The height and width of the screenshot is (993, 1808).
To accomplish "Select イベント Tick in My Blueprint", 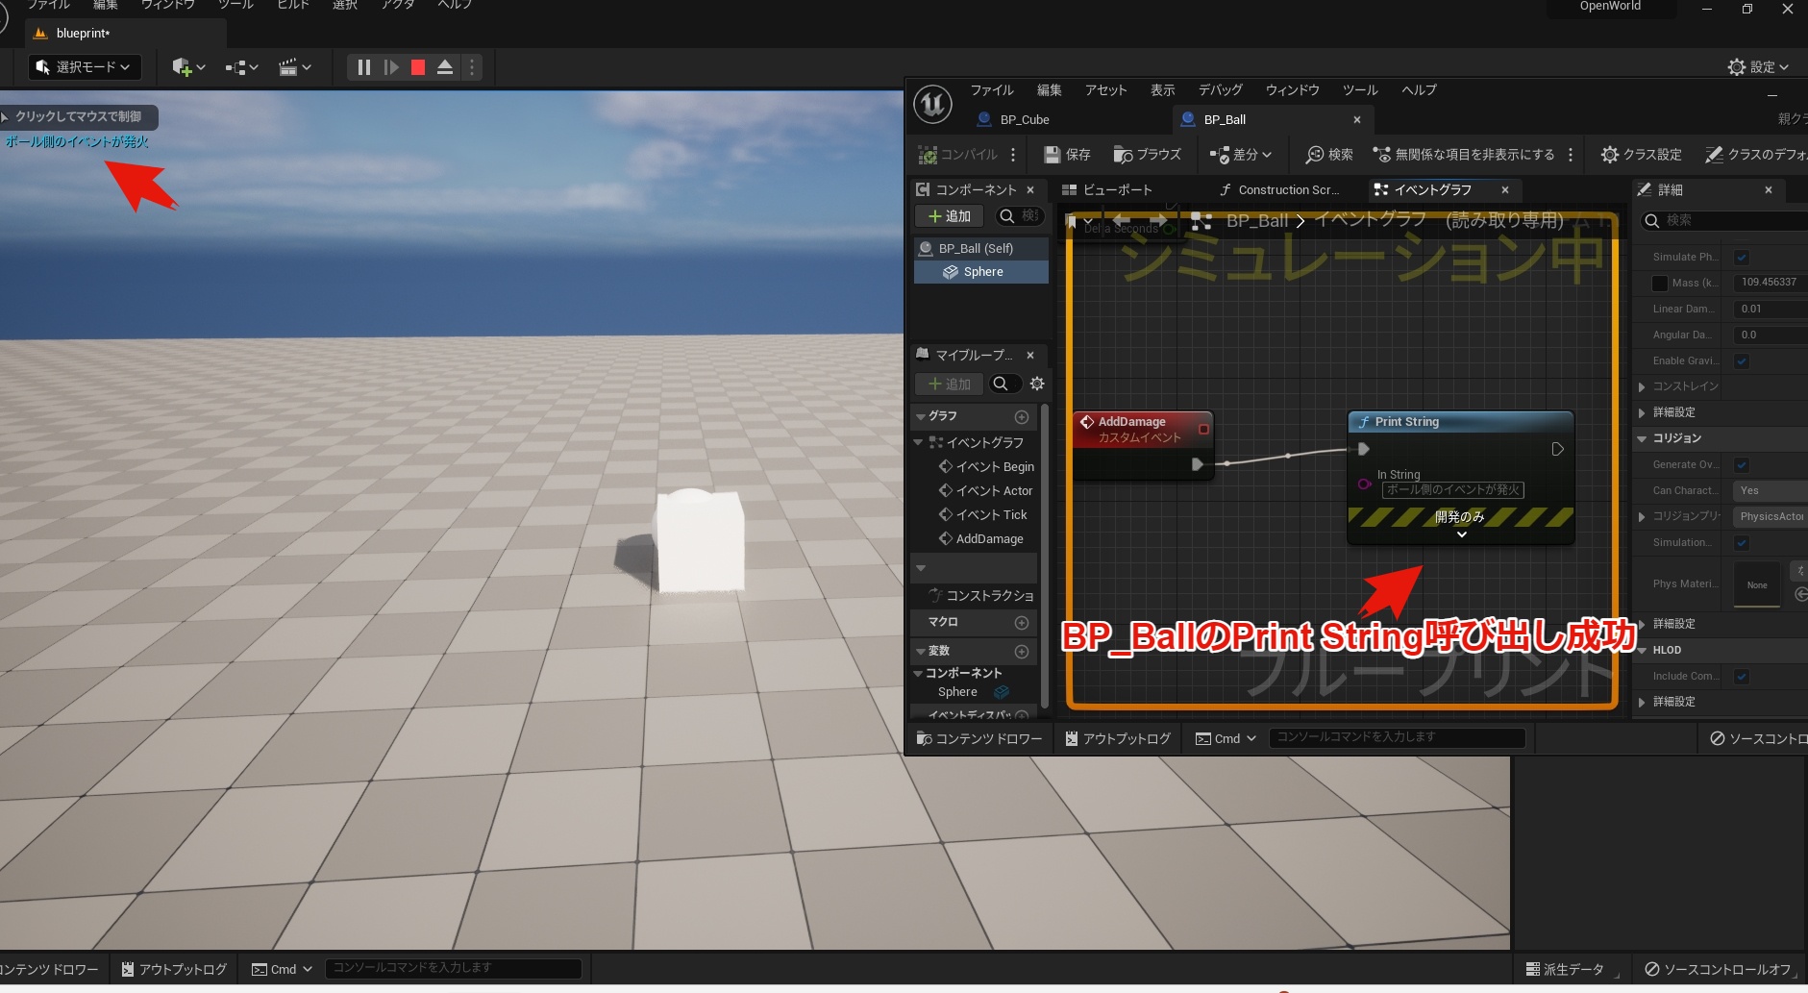I will pyautogui.click(x=983, y=515).
